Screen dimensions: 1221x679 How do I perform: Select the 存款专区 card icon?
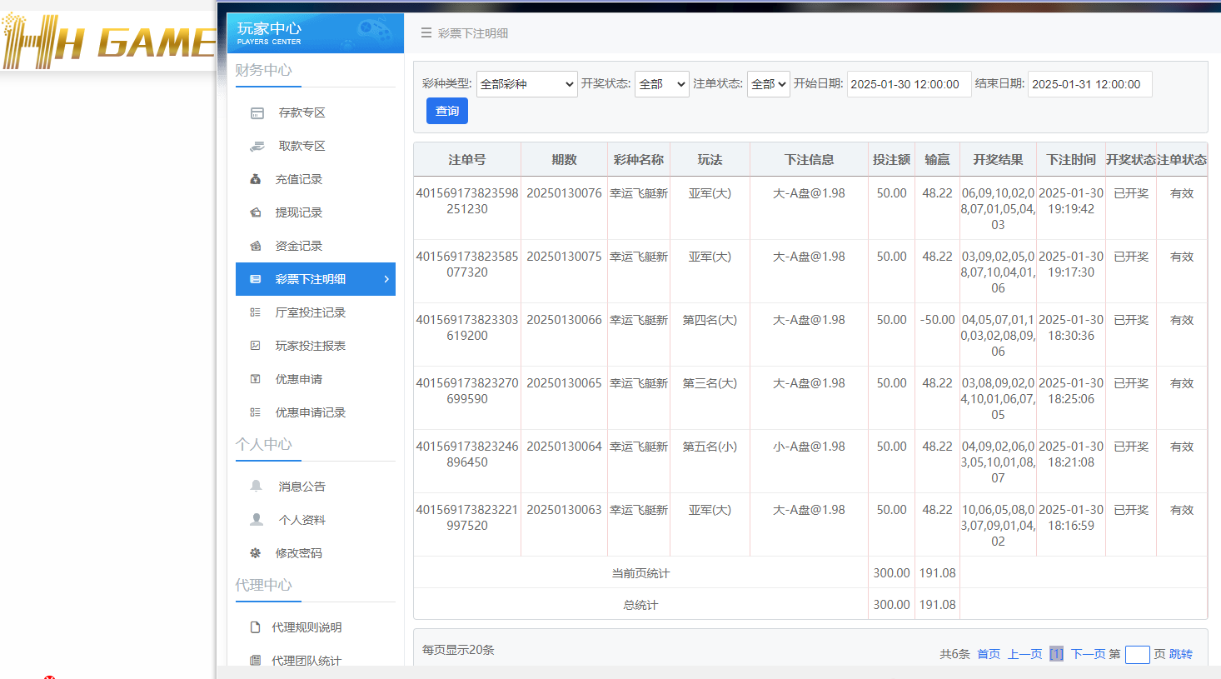point(256,112)
